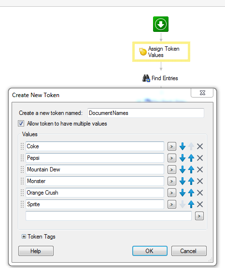Move the Pepsi value up

pyautogui.click(x=191, y=158)
